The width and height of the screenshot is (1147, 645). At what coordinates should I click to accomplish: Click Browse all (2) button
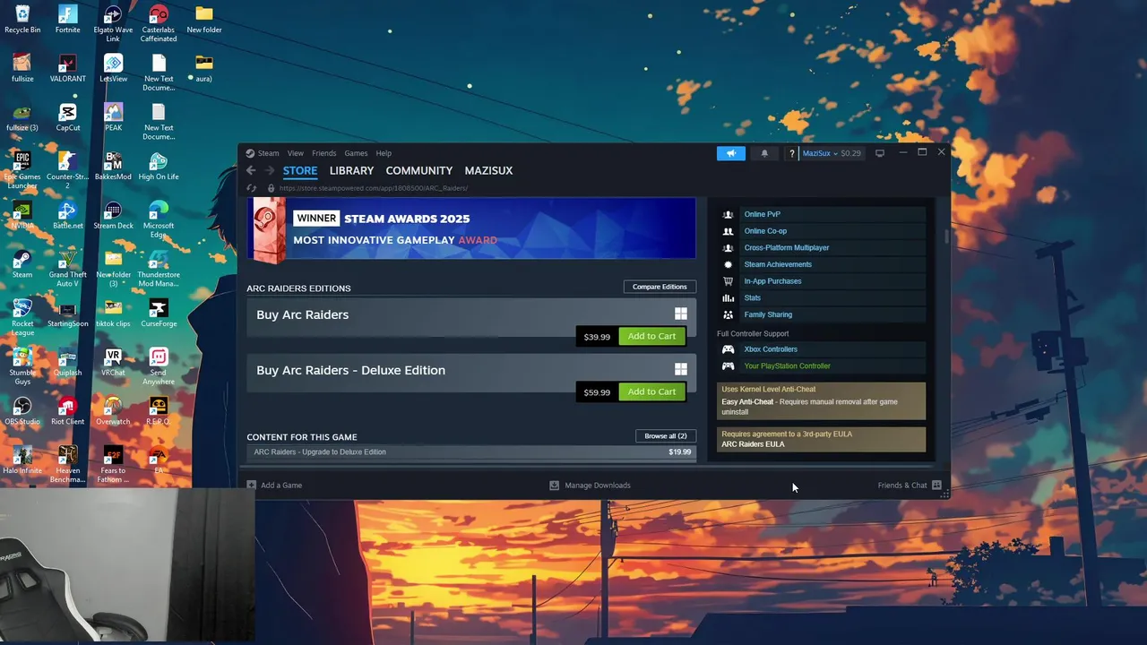pos(666,436)
